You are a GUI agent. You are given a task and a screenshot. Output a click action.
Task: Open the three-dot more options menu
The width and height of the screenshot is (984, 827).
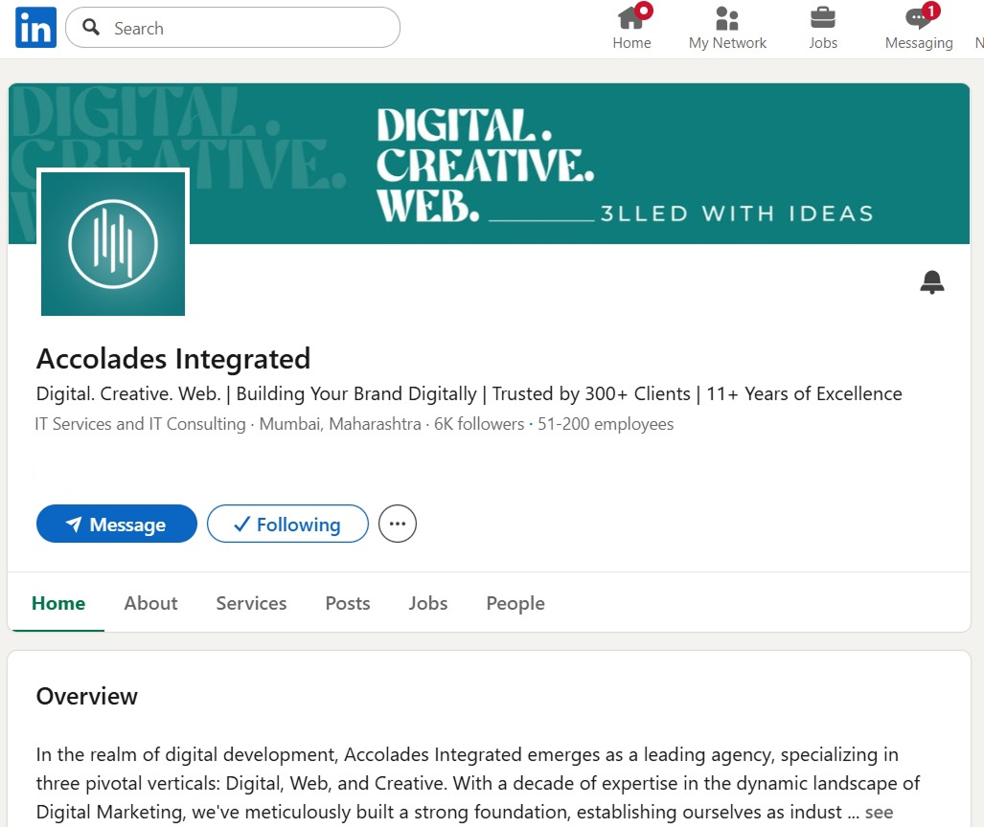click(398, 525)
